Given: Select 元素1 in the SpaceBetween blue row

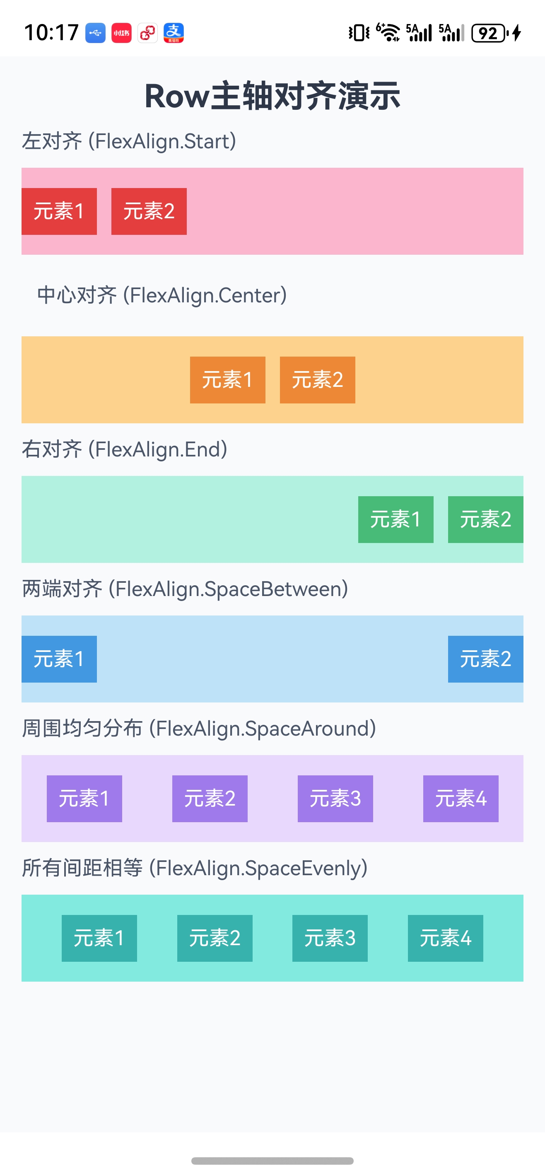Looking at the screenshot, I should (x=59, y=659).
